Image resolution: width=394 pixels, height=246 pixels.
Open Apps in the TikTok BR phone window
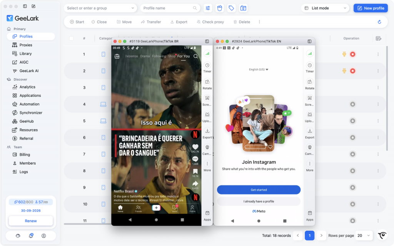pos(207,216)
